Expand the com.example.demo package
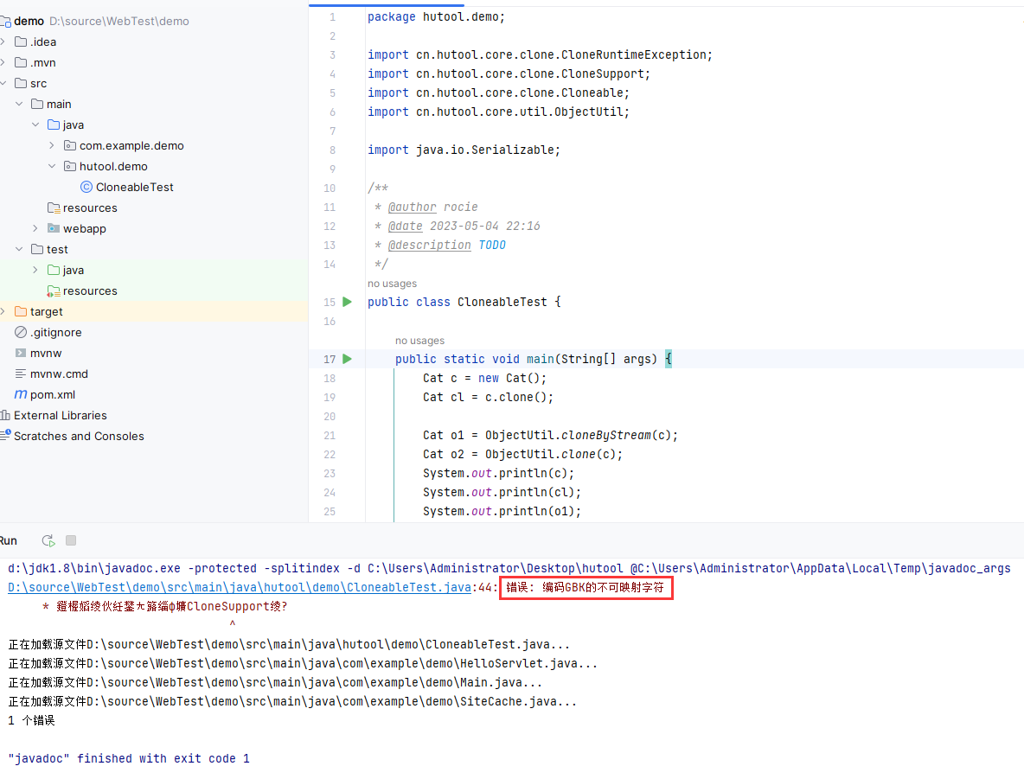The image size is (1024, 779). tap(51, 145)
